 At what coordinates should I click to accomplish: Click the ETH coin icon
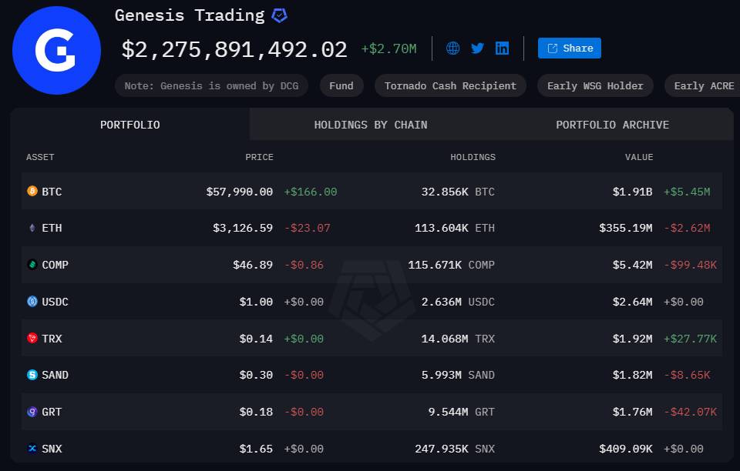pos(32,228)
